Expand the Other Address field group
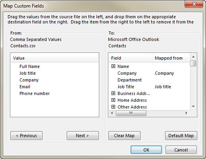Image resolution: width=206 pixels, height=159 pixels. (x=113, y=107)
